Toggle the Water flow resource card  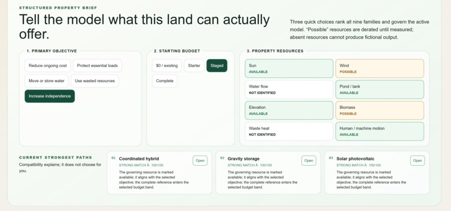tap(289, 89)
